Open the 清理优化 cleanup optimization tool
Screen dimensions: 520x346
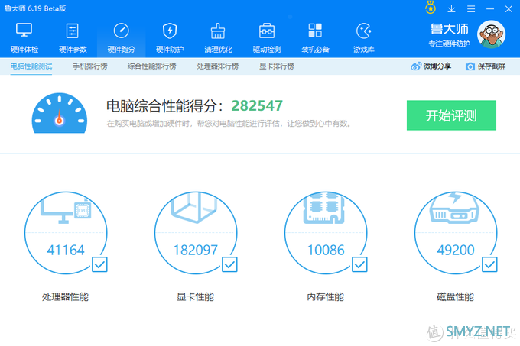point(218,37)
